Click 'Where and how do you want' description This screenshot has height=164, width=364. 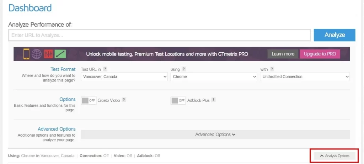pos(48,78)
